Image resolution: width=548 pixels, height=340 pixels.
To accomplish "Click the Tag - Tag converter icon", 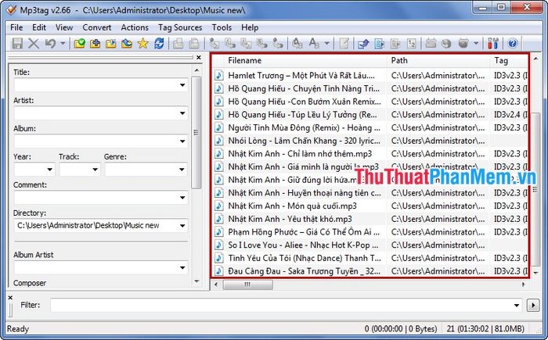I will 278,44.
